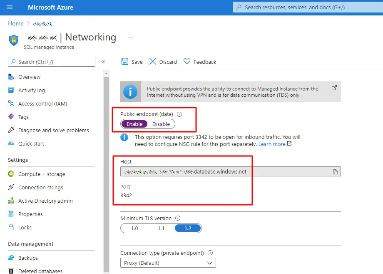
Task: Open the Overview menu item
Action: 29,77
